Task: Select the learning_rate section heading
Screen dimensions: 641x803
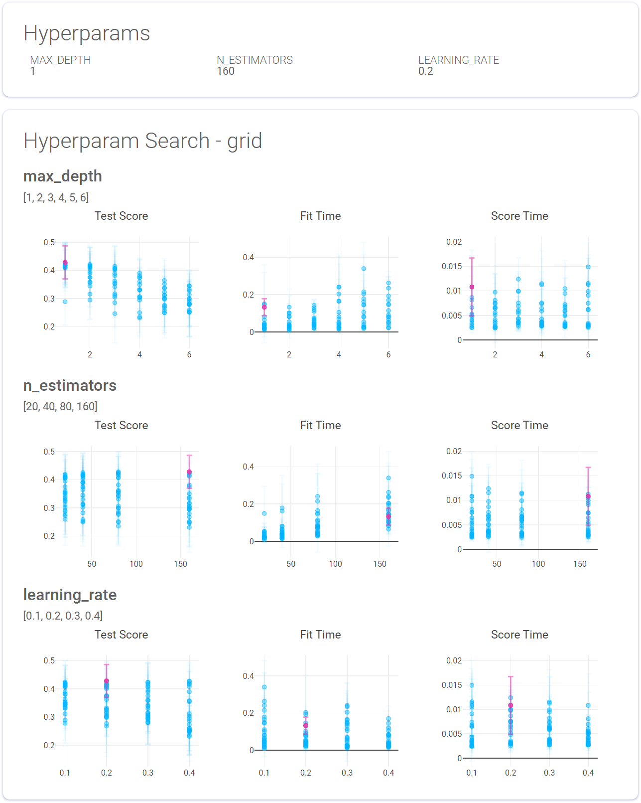Action: pyautogui.click(x=70, y=595)
